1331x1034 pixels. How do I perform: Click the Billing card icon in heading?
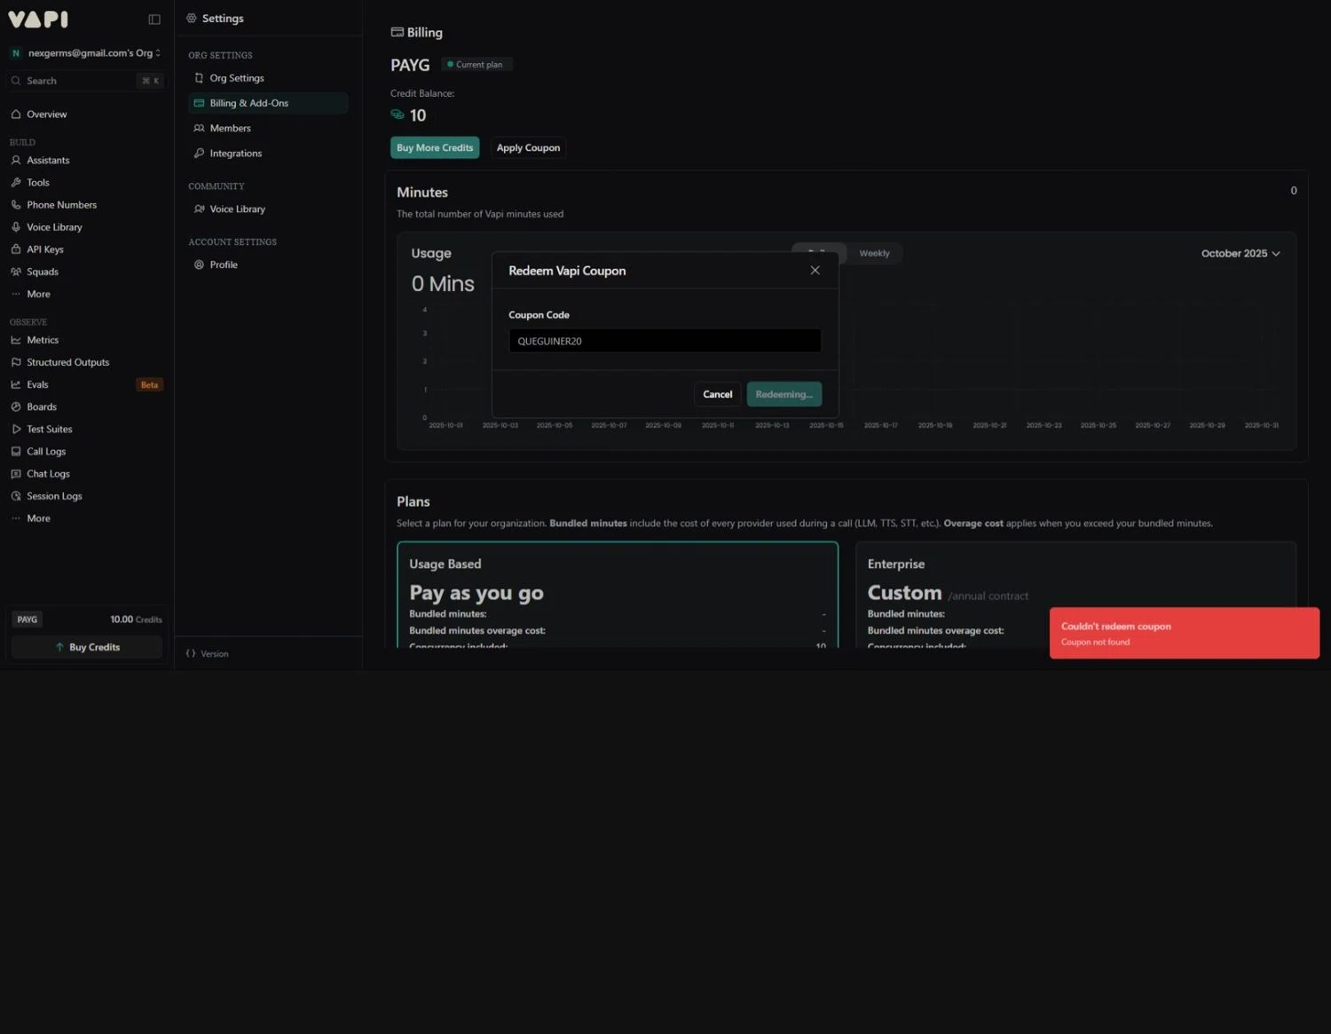click(x=398, y=32)
